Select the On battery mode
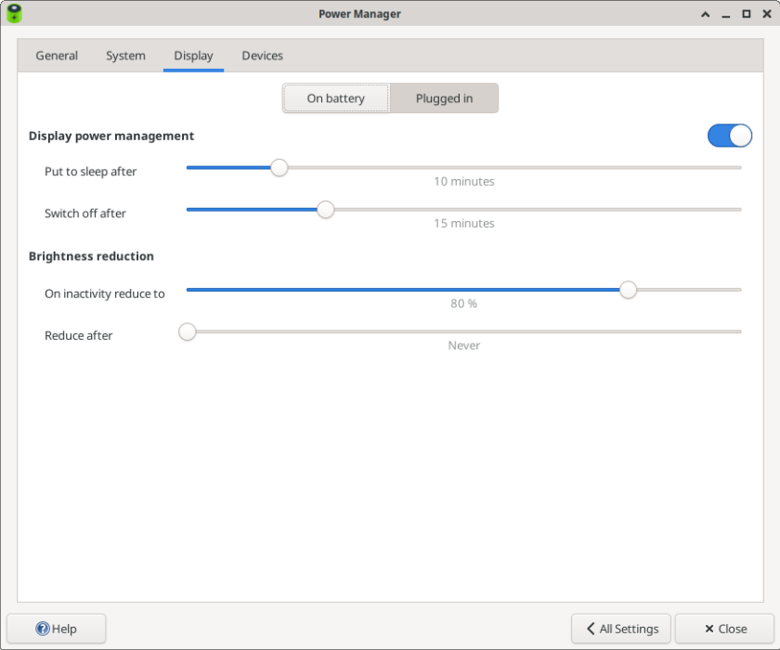This screenshot has height=650, width=780. click(x=336, y=97)
